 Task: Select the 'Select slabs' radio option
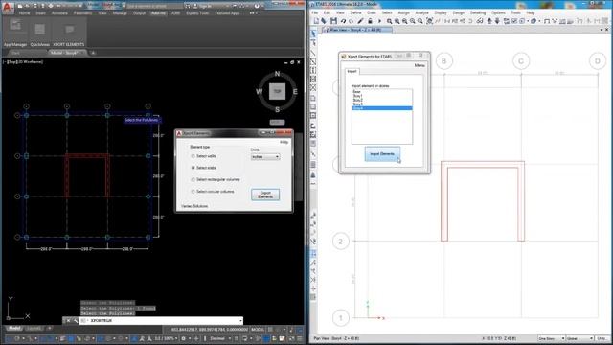pos(193,168)
